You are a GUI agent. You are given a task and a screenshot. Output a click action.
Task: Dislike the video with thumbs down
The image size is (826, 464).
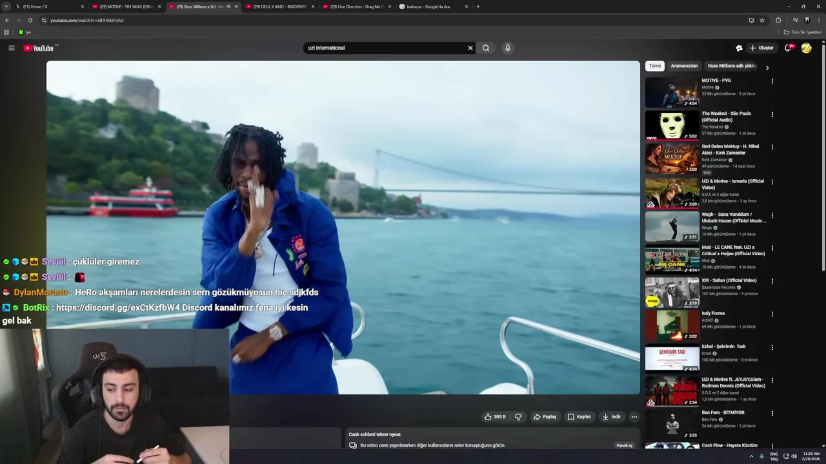(518, 417)
